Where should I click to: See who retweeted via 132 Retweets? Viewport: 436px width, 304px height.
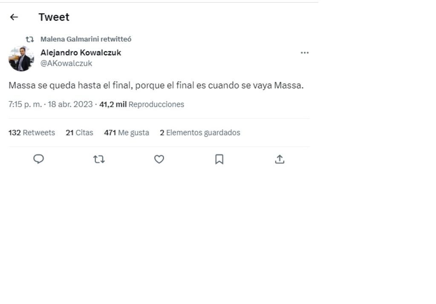31,132
